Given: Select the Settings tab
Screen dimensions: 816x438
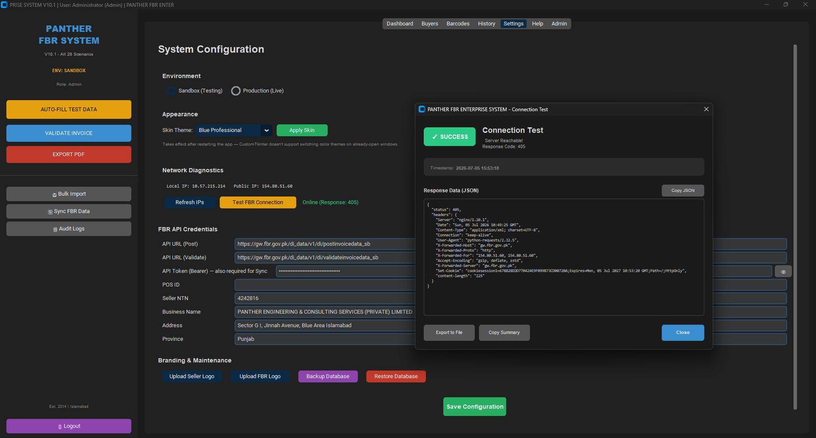Looking at the screenshot, I should tap(514, 24).
